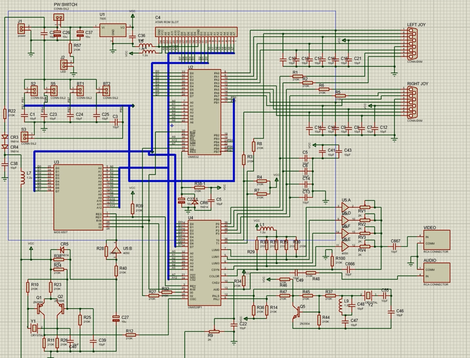470x358 pixels.
Task: Select resistor R22
Action: tap(6, 115)
